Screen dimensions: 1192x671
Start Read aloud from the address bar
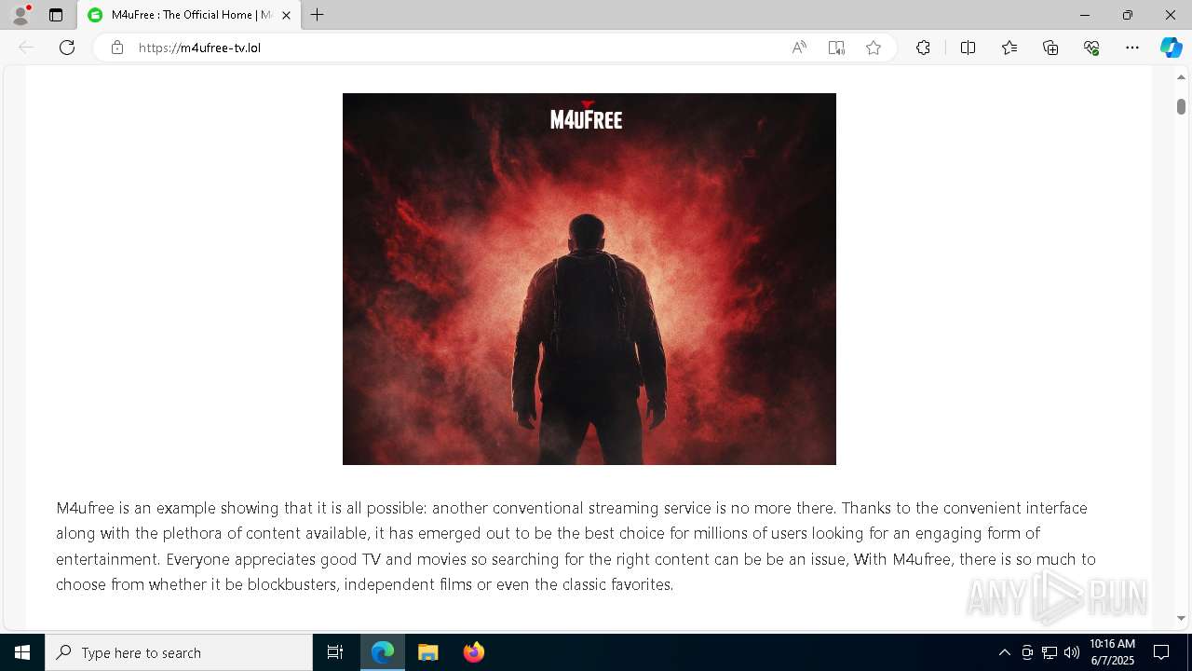[x=799, y=48]
